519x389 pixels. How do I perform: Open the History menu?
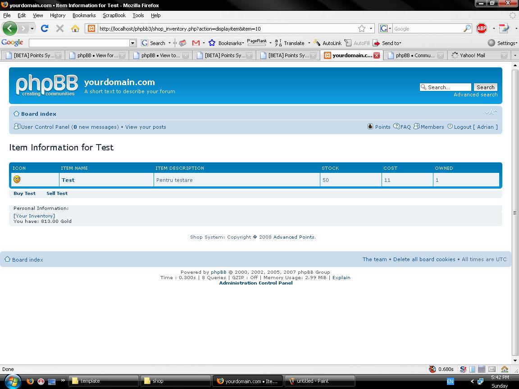pos(58,15)
